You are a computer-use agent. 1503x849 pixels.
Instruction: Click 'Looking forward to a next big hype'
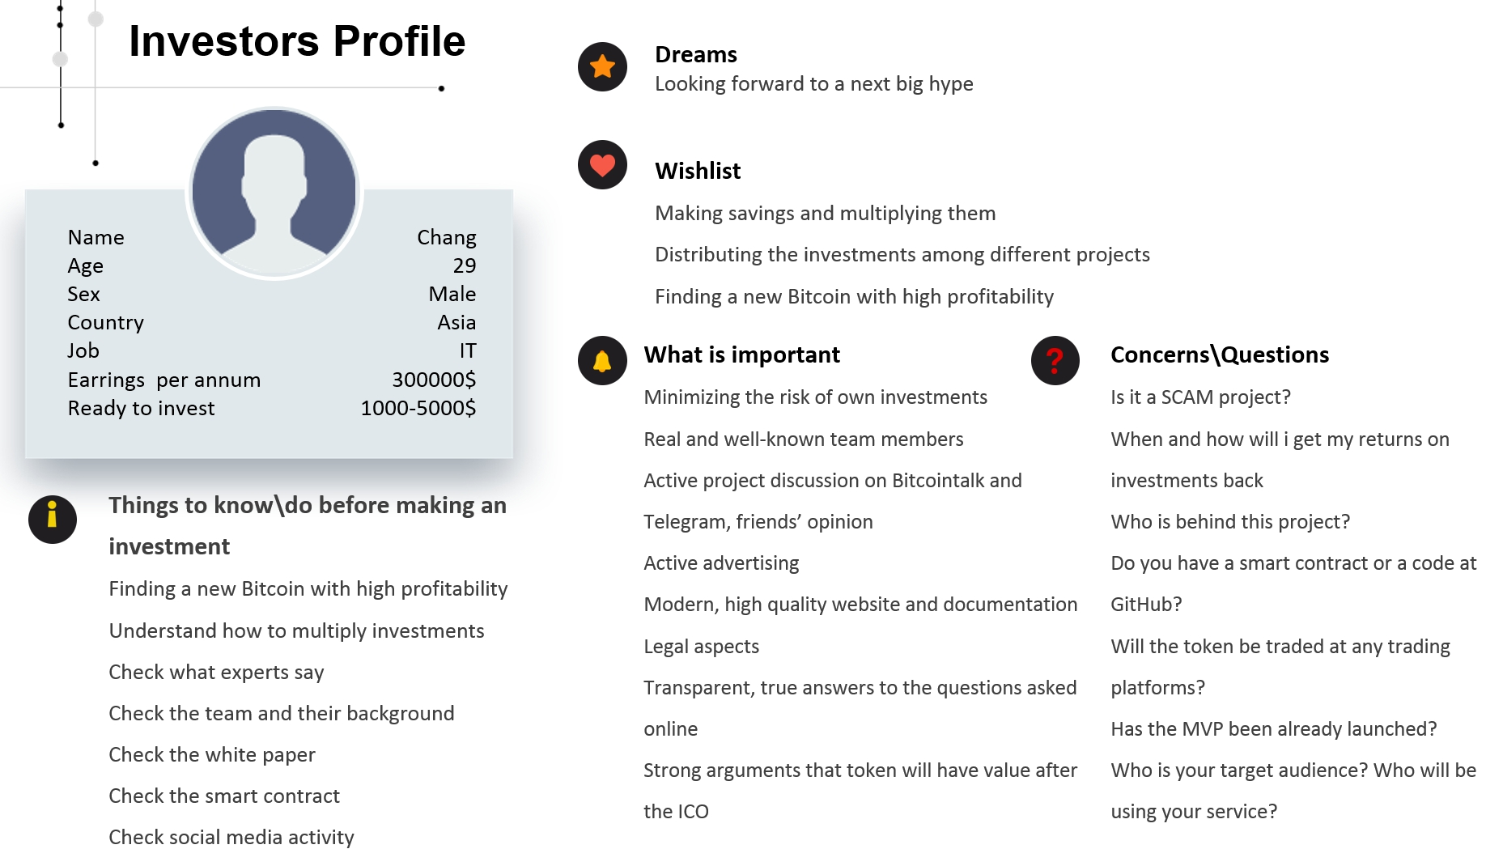coord(813,84)
